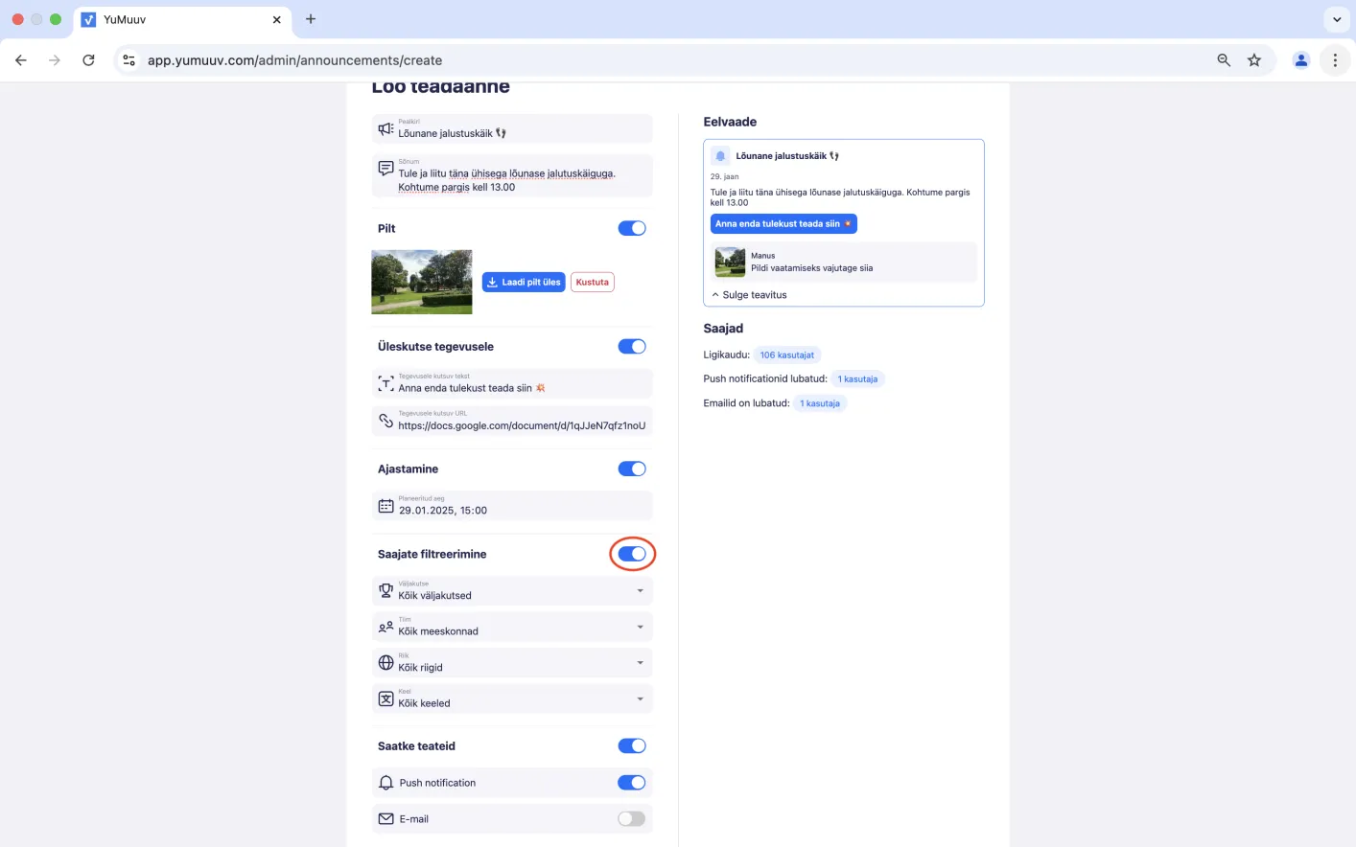Click the scheduled time field 29.01.2025, 15:00
Screen dimensions: 1356x847
click(512, 506)
